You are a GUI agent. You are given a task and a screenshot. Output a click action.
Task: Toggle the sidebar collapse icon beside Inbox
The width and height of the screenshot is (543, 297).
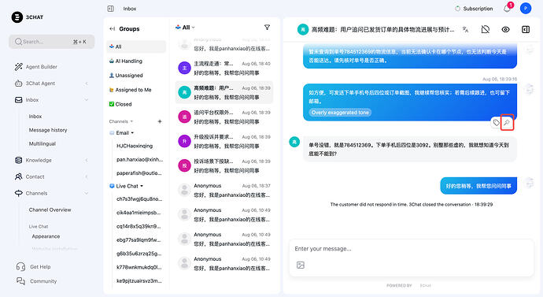110,9
